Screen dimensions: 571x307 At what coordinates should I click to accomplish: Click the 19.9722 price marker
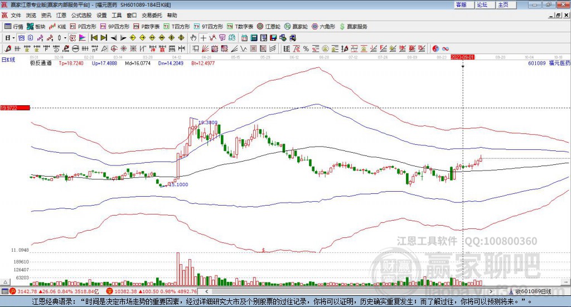14,108
